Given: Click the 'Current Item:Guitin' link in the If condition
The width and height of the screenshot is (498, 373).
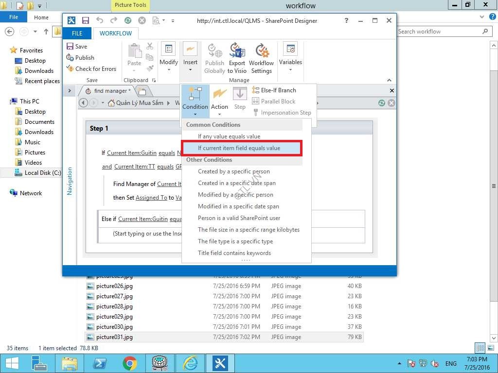Looking at the screenshot, I should [x=131, y=153].
